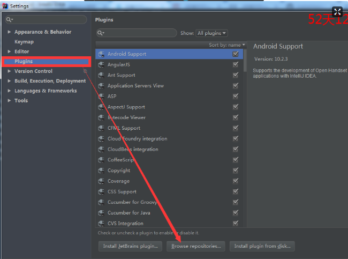Viewport: 348px width, 259px height.
Task: Open the Show All plugins dropdown
Action: pos(211,33)
